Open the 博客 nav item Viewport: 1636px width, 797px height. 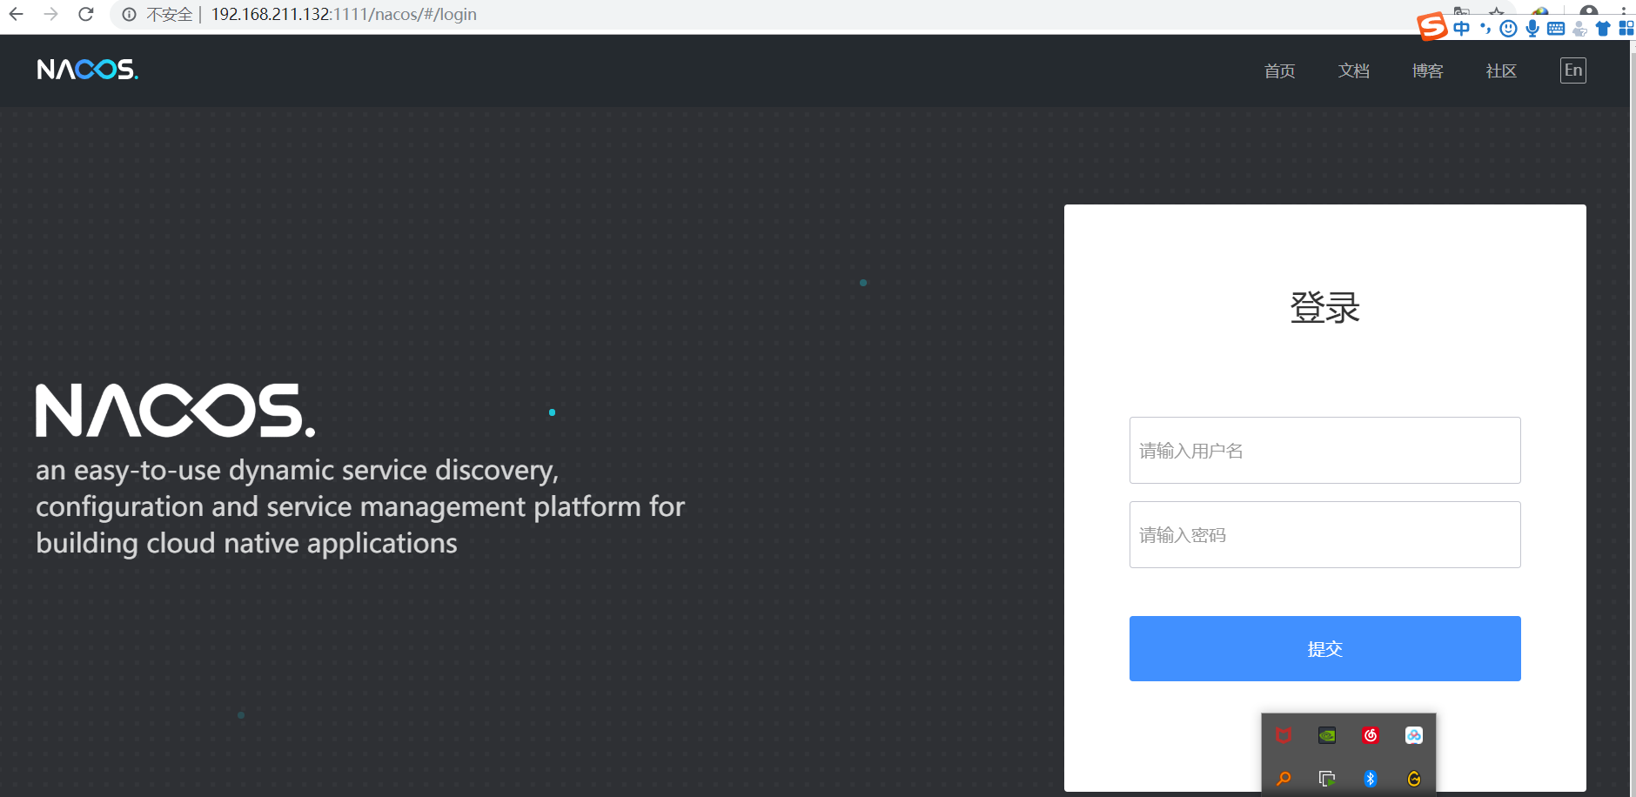point(1427,70)
